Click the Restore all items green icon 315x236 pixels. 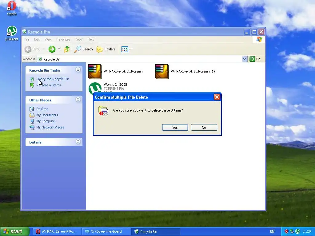click(x=32, y=85)
